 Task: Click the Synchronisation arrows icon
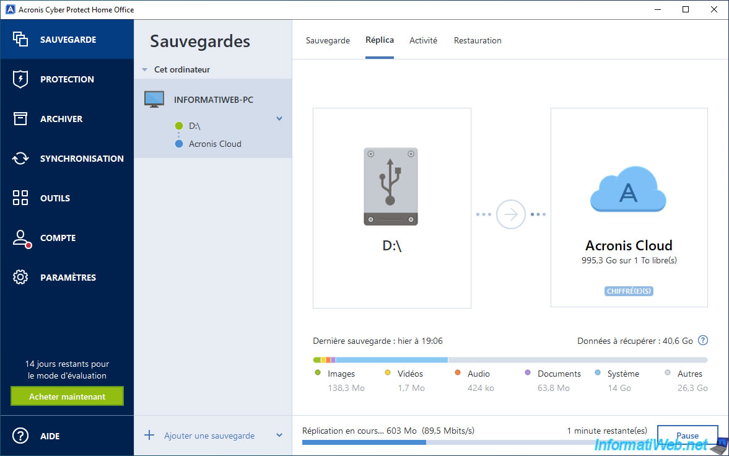20,158
